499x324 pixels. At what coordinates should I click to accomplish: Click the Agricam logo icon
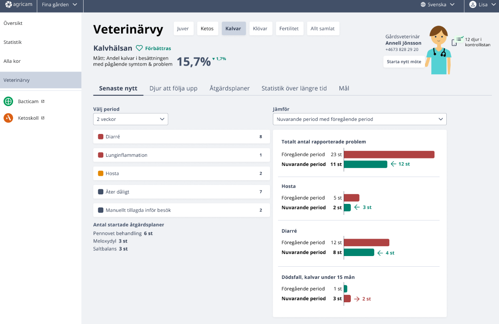[9, 5]
